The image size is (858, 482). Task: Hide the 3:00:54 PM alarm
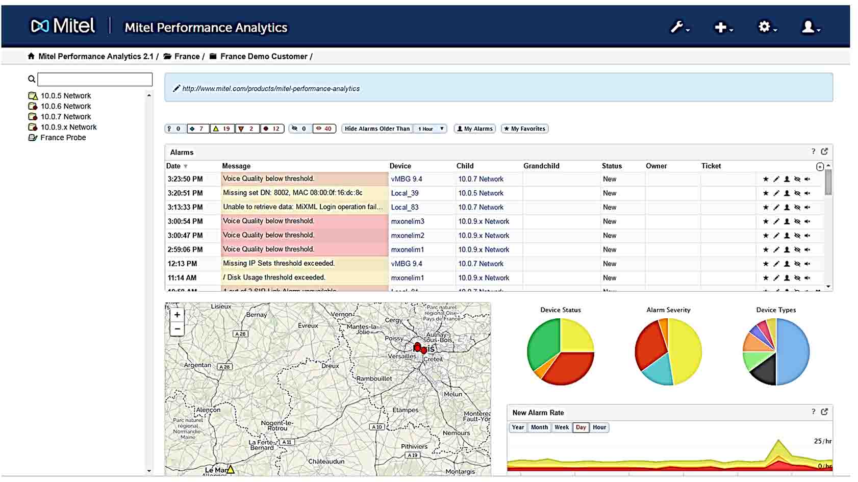(797, 221)
